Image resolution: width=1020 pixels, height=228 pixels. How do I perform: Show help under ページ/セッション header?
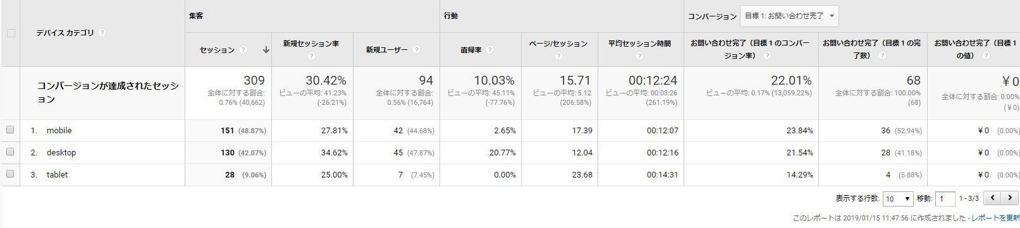[558, 56]
